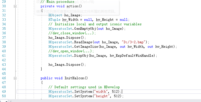Click ho_Image.Dispose() on line 37
Screen dimensions: 201x102
(67, 38)
